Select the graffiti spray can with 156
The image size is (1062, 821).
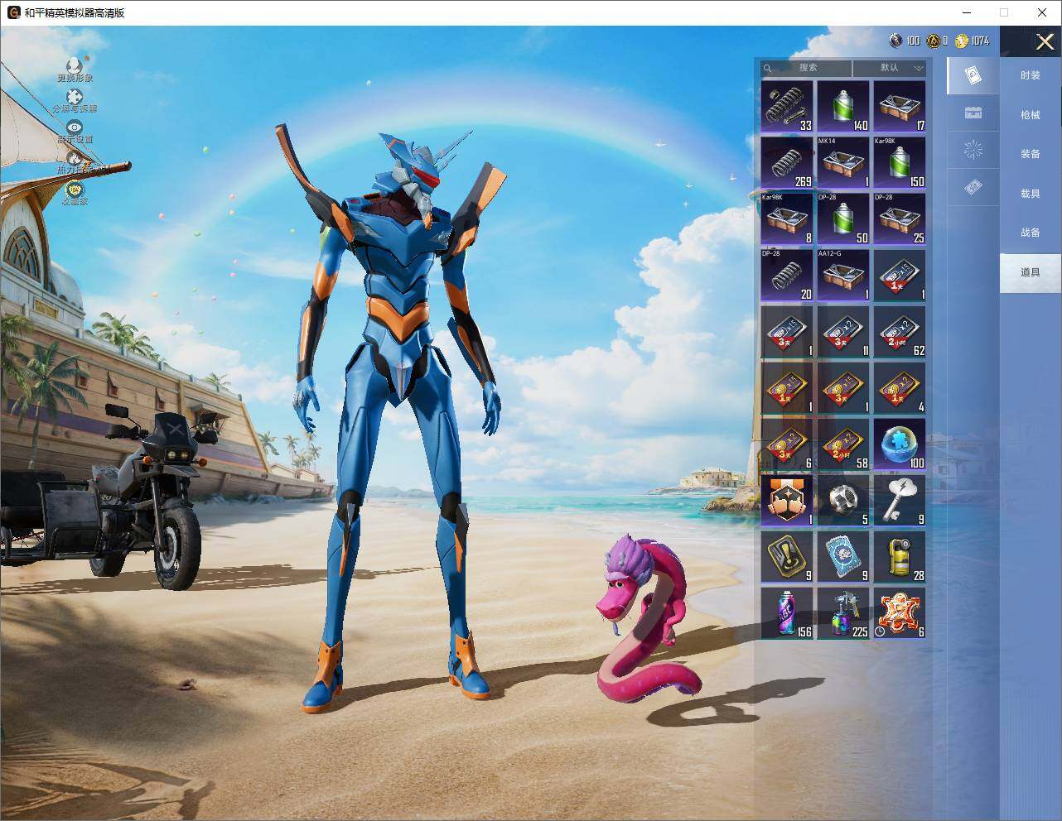(x=787, y=612)
